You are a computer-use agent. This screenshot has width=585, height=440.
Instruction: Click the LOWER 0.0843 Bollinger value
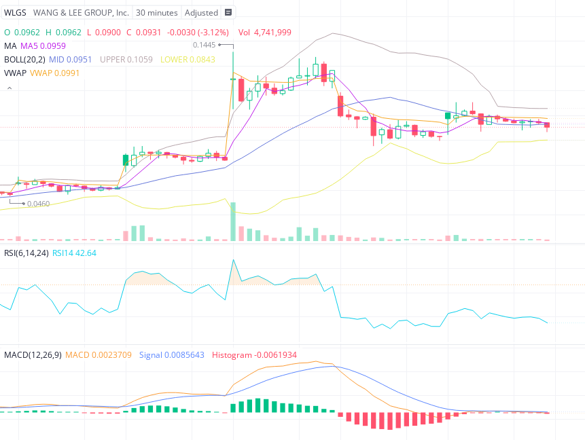tap(188, 60)
